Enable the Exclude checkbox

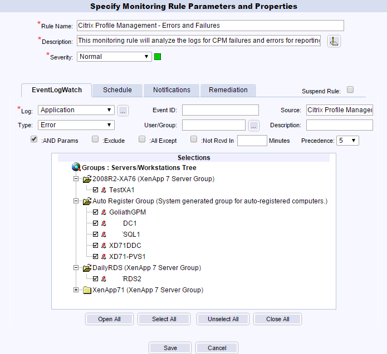tap(95, 139)
